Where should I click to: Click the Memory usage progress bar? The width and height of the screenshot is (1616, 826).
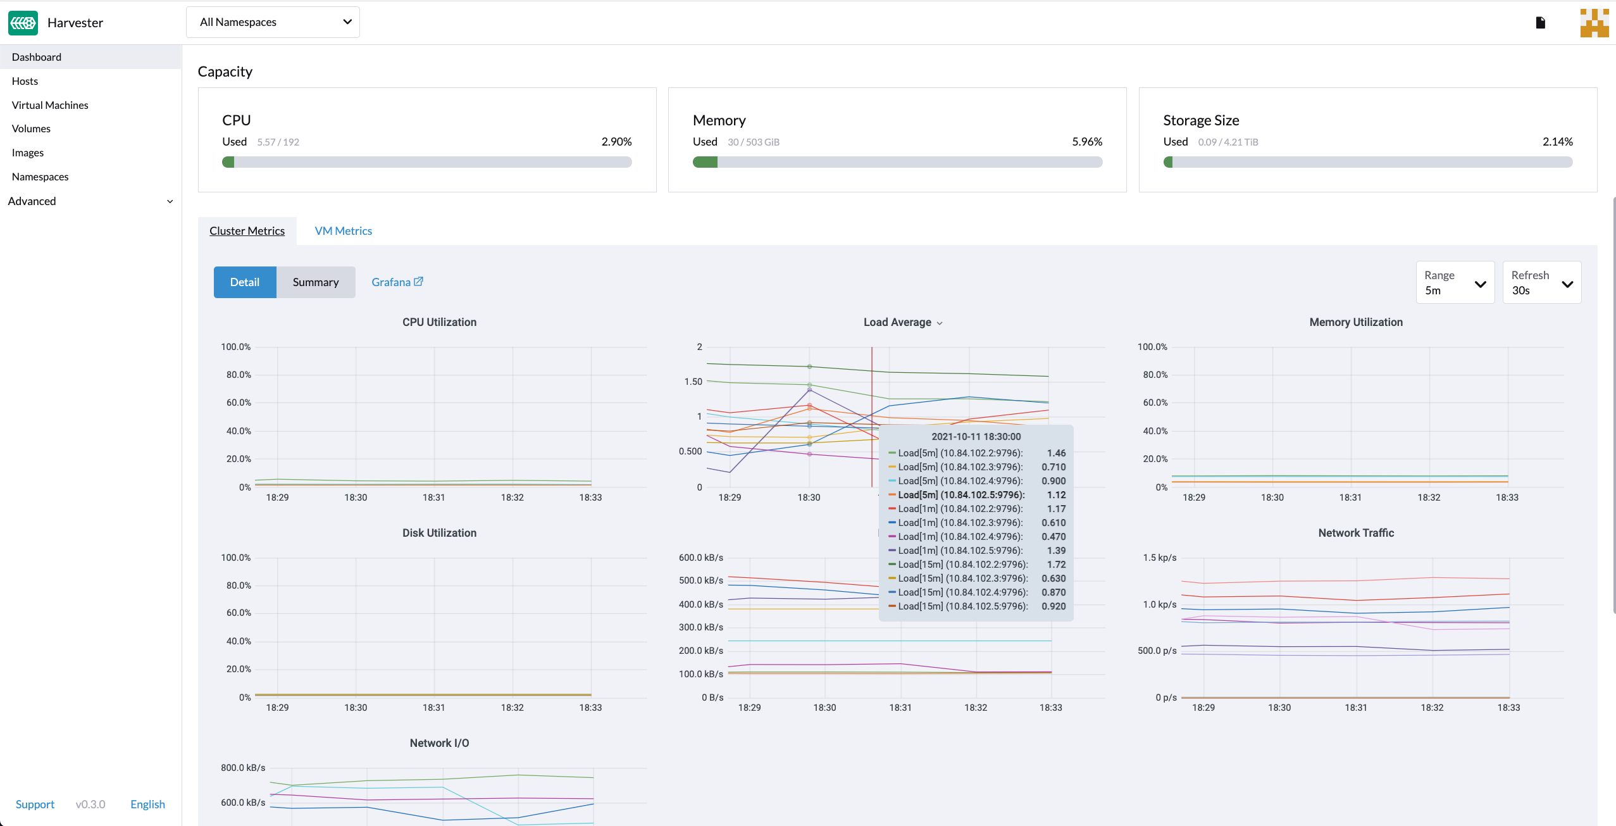pos(897,163)
